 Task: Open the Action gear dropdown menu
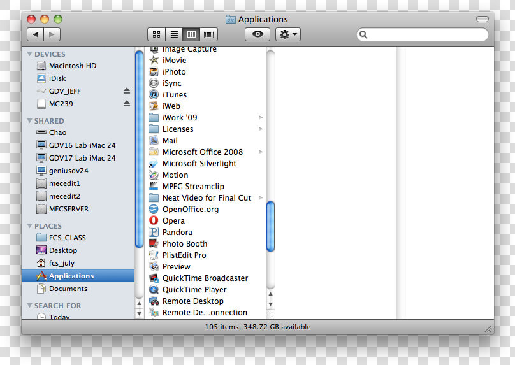click(x=288, y=34)
